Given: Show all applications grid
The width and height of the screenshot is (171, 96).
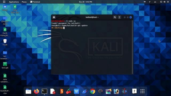Looking at the screenshot, I should coord(142,91).
